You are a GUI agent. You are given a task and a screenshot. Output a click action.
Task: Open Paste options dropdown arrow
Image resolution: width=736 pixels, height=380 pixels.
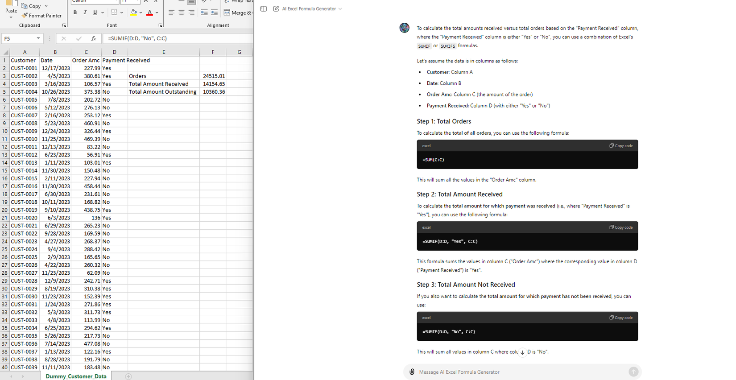11,17
